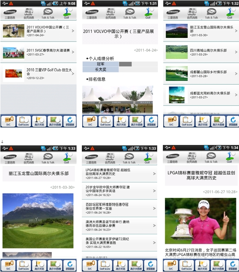This screenshot has width=239, height=272.
Task: Expand arrow for 20岁金毕欧中国大师赛夺冠 news
Action: [154, 191]
